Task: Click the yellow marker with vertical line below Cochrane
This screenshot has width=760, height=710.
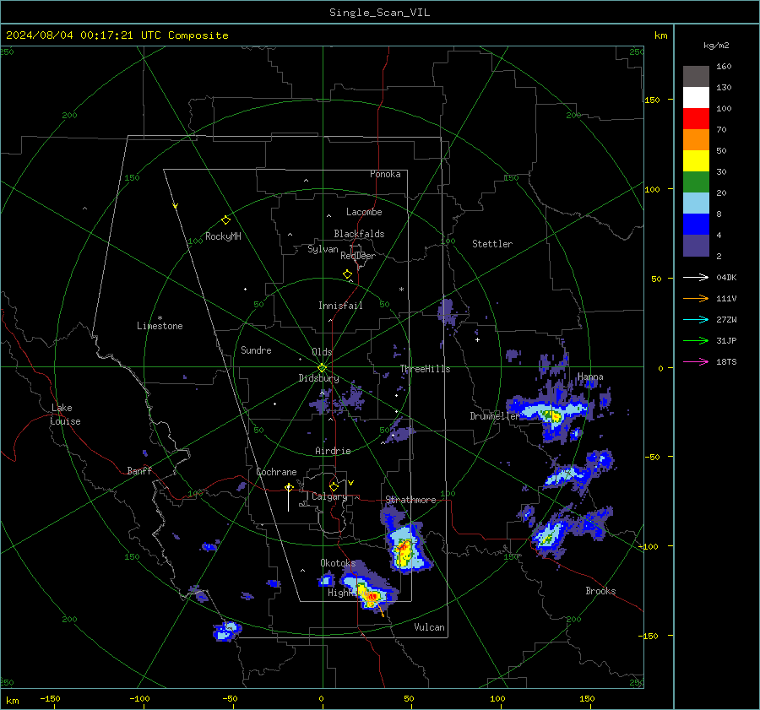Action: pos(289,496)
